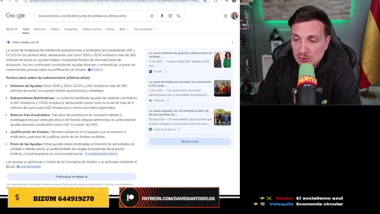Viewport: 380px width, 214px height.
Task: Switch to the Imágenes tab
Action: click(x=71, y=29)
